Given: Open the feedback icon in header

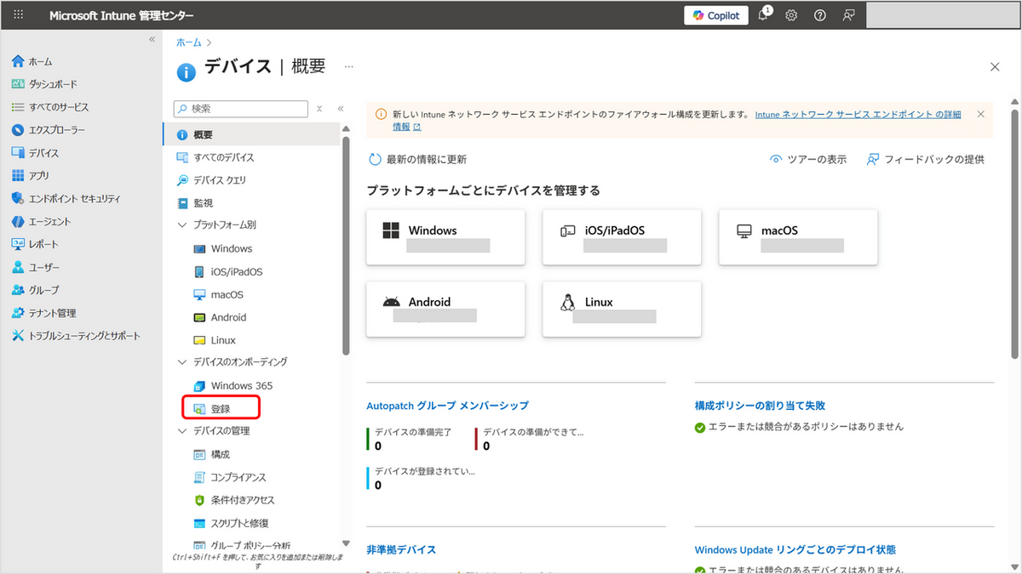Looking at the screenshot, I should coord(848,15).
